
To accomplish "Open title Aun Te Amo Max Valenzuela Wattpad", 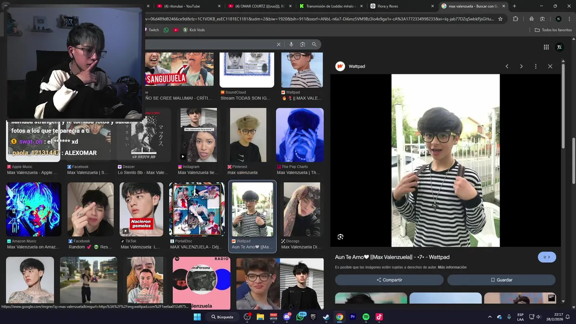I will pyautogui.click(x=392, y=257).
